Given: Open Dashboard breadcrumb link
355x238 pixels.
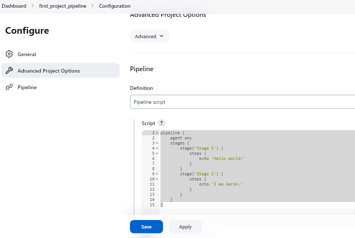Looking at the screenshot, I should tap(14, 6).
